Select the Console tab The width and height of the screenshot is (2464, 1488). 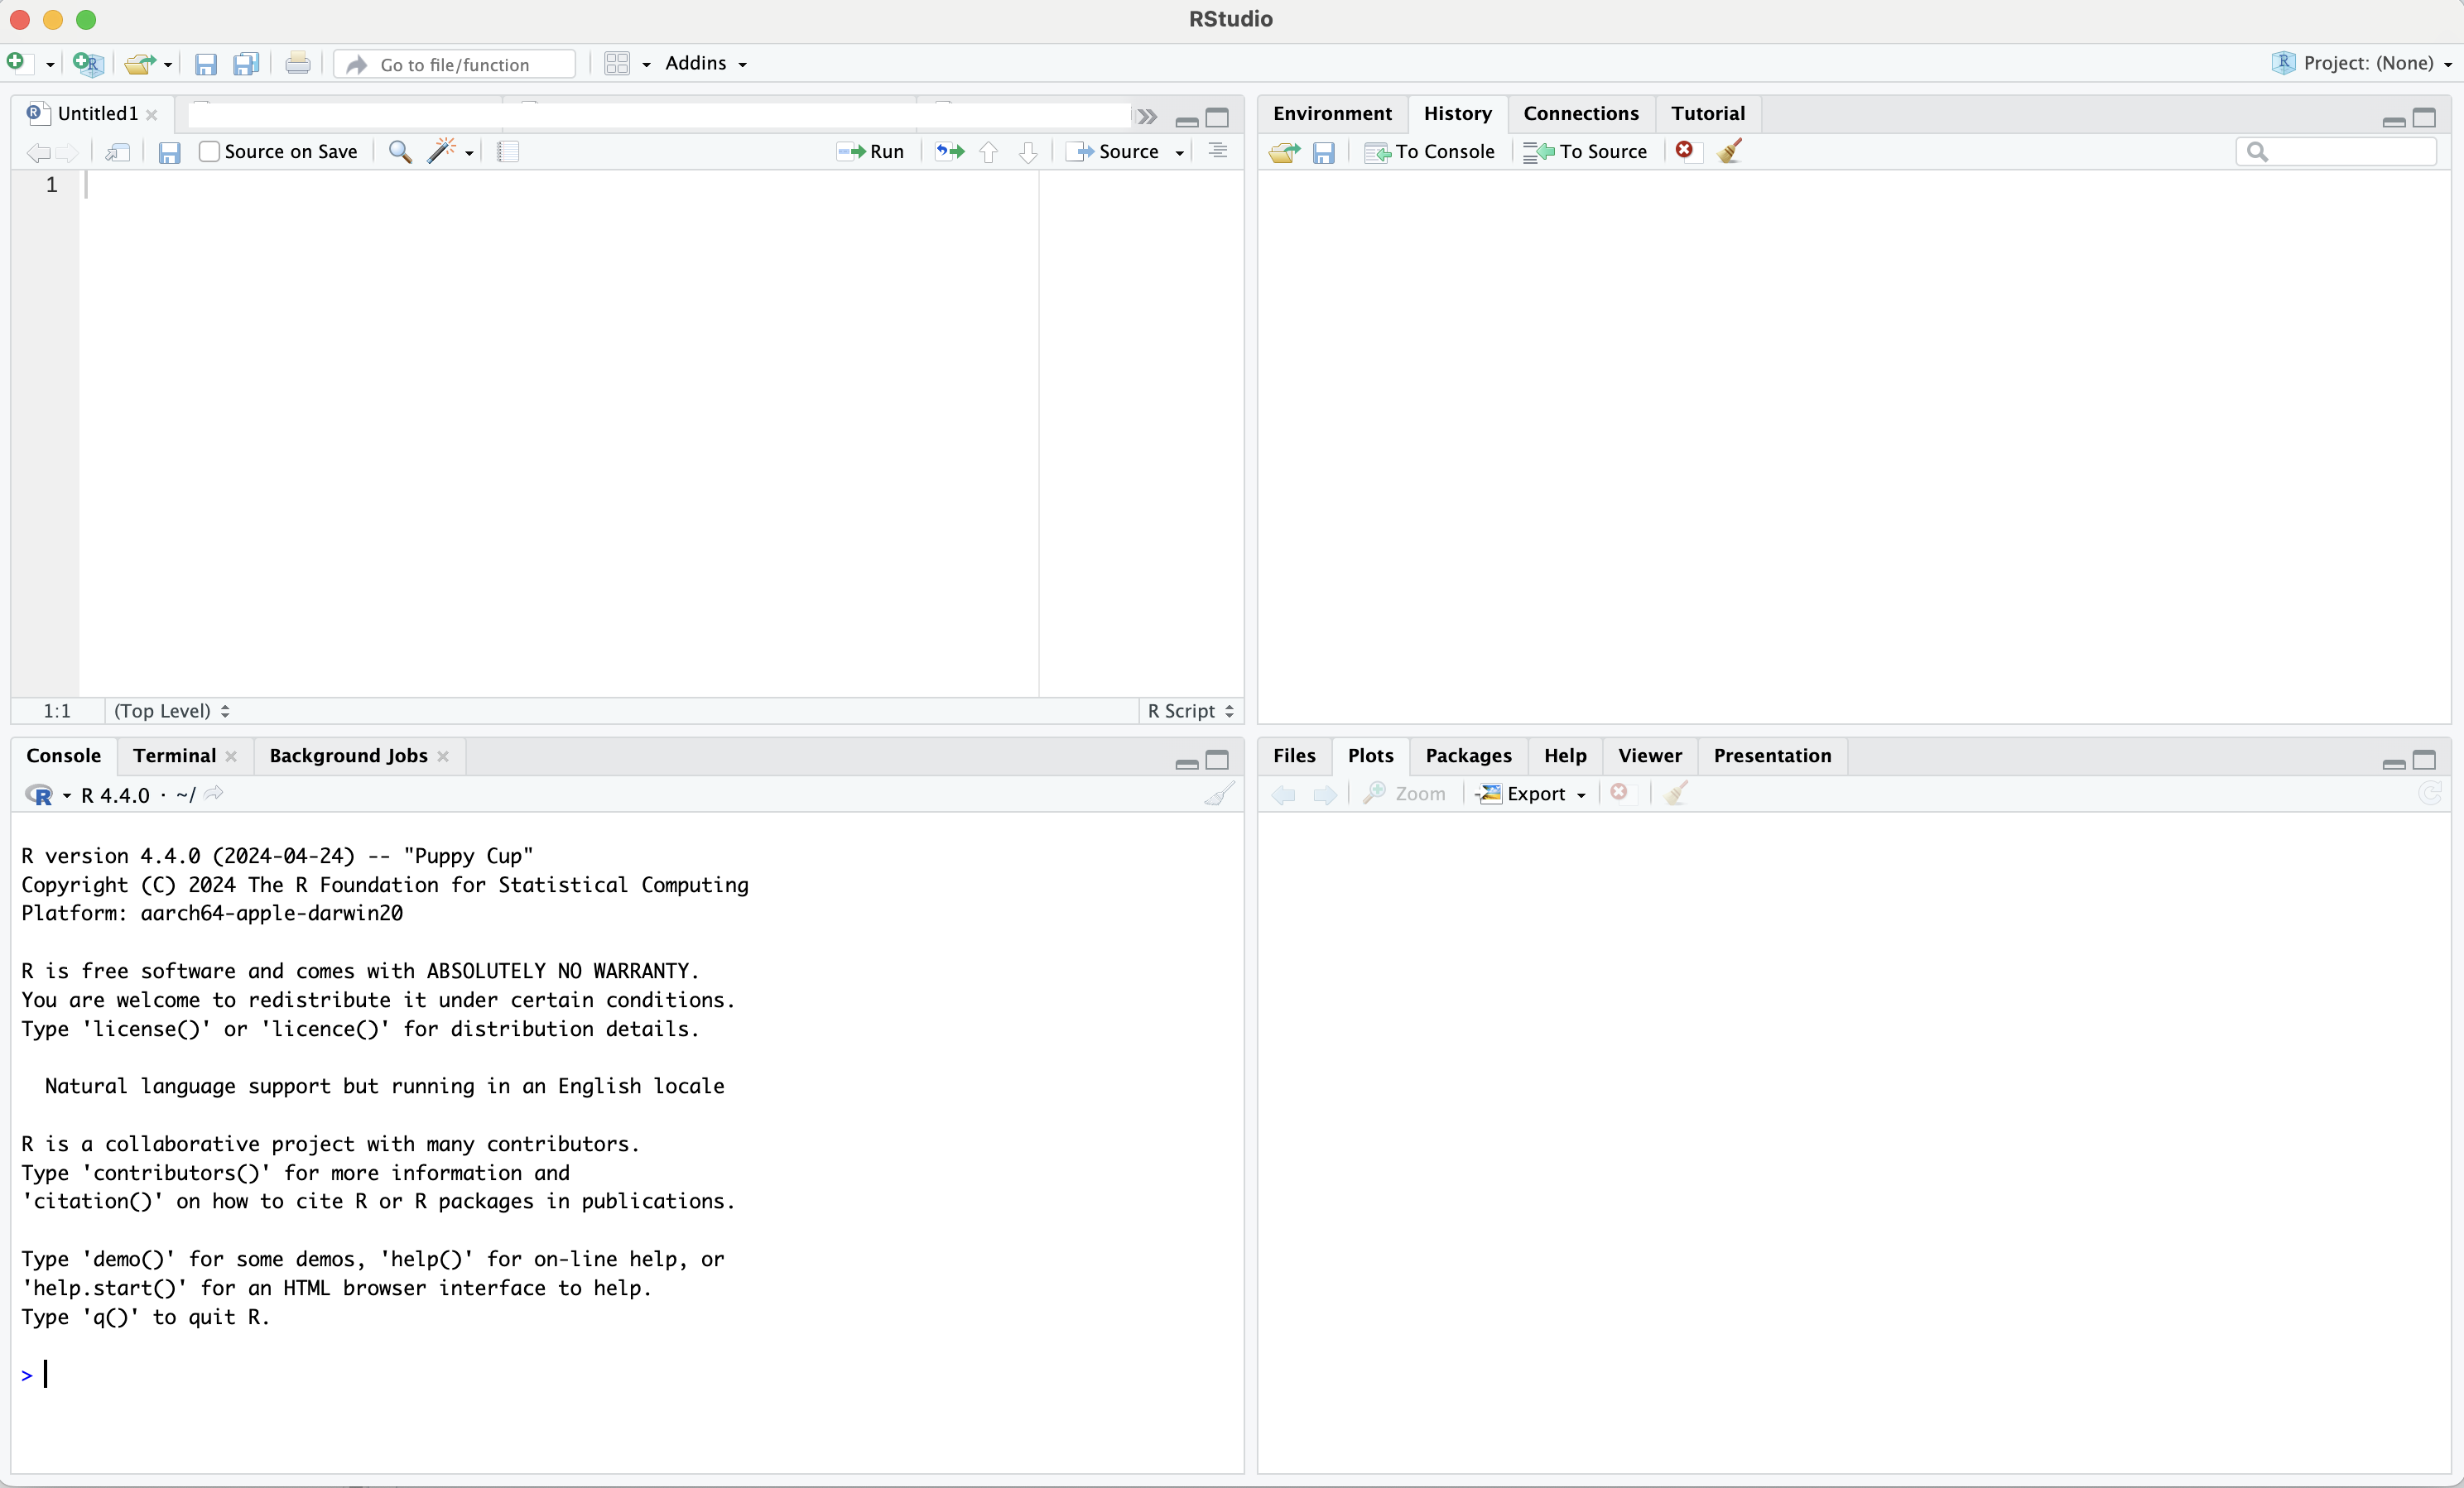tap(63, 756)
